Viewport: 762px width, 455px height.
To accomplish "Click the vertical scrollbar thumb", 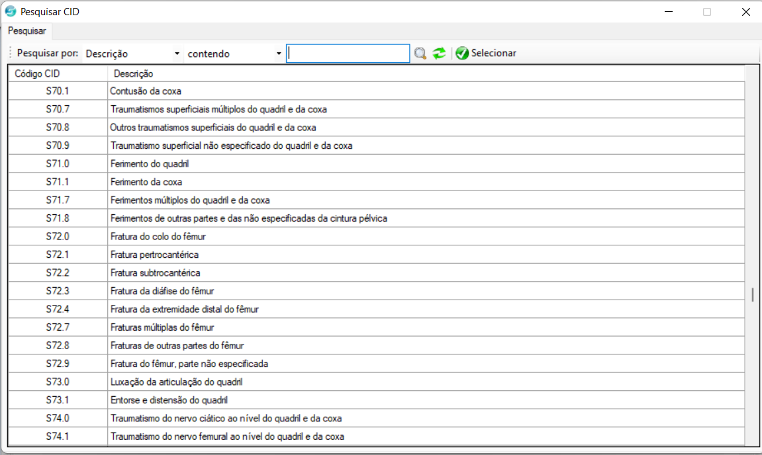I will click(x=752, y=294).
